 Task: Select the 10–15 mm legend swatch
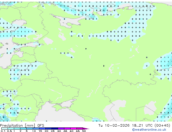coord(36,128)
